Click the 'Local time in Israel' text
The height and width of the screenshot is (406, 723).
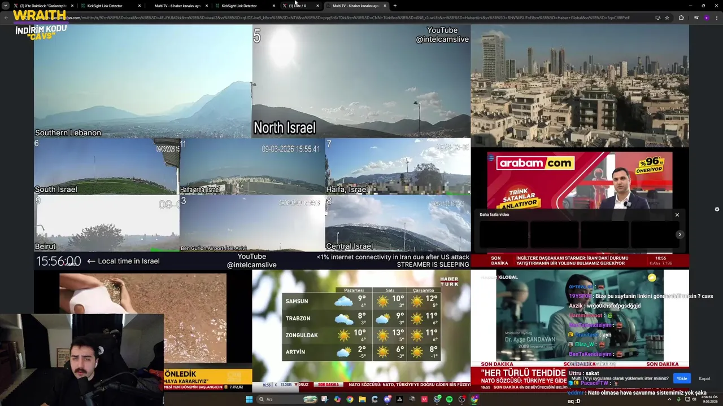(x=129, y=261)
